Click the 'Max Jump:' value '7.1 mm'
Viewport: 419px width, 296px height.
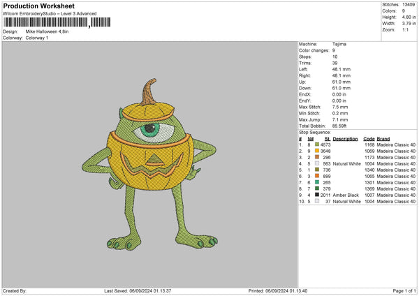pyautogui.click(x=340, y=119)
